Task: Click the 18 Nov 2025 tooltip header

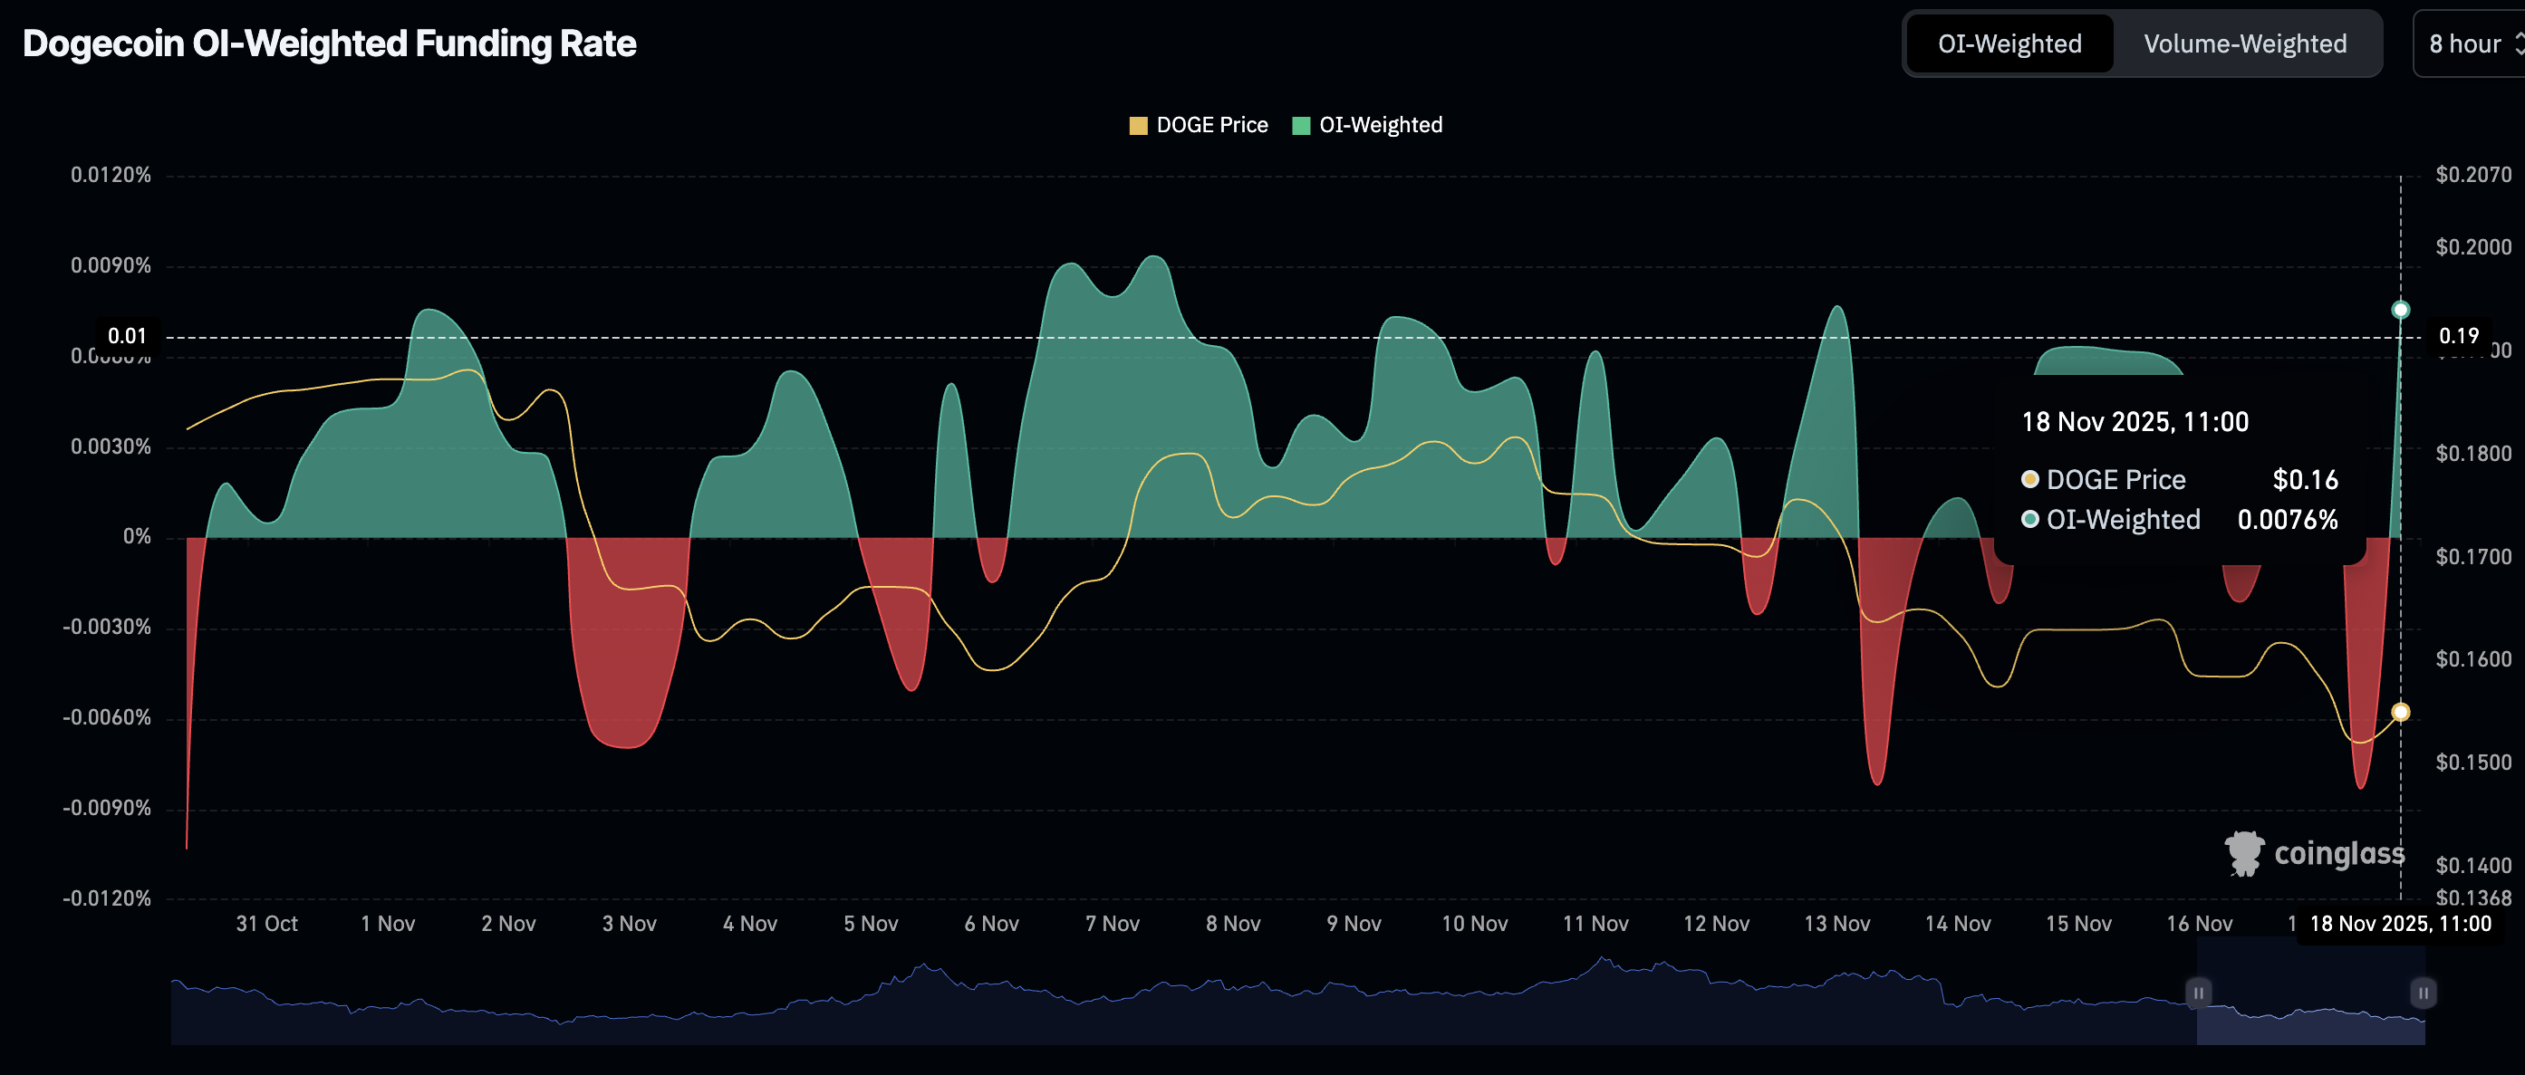Action: 2137,421
